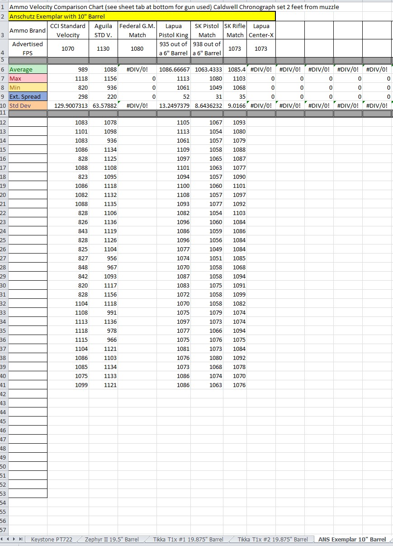This screenshot has width=393, height=546.
Task: Select the Ammo Brand header cell
Action: tap(28, 30)
